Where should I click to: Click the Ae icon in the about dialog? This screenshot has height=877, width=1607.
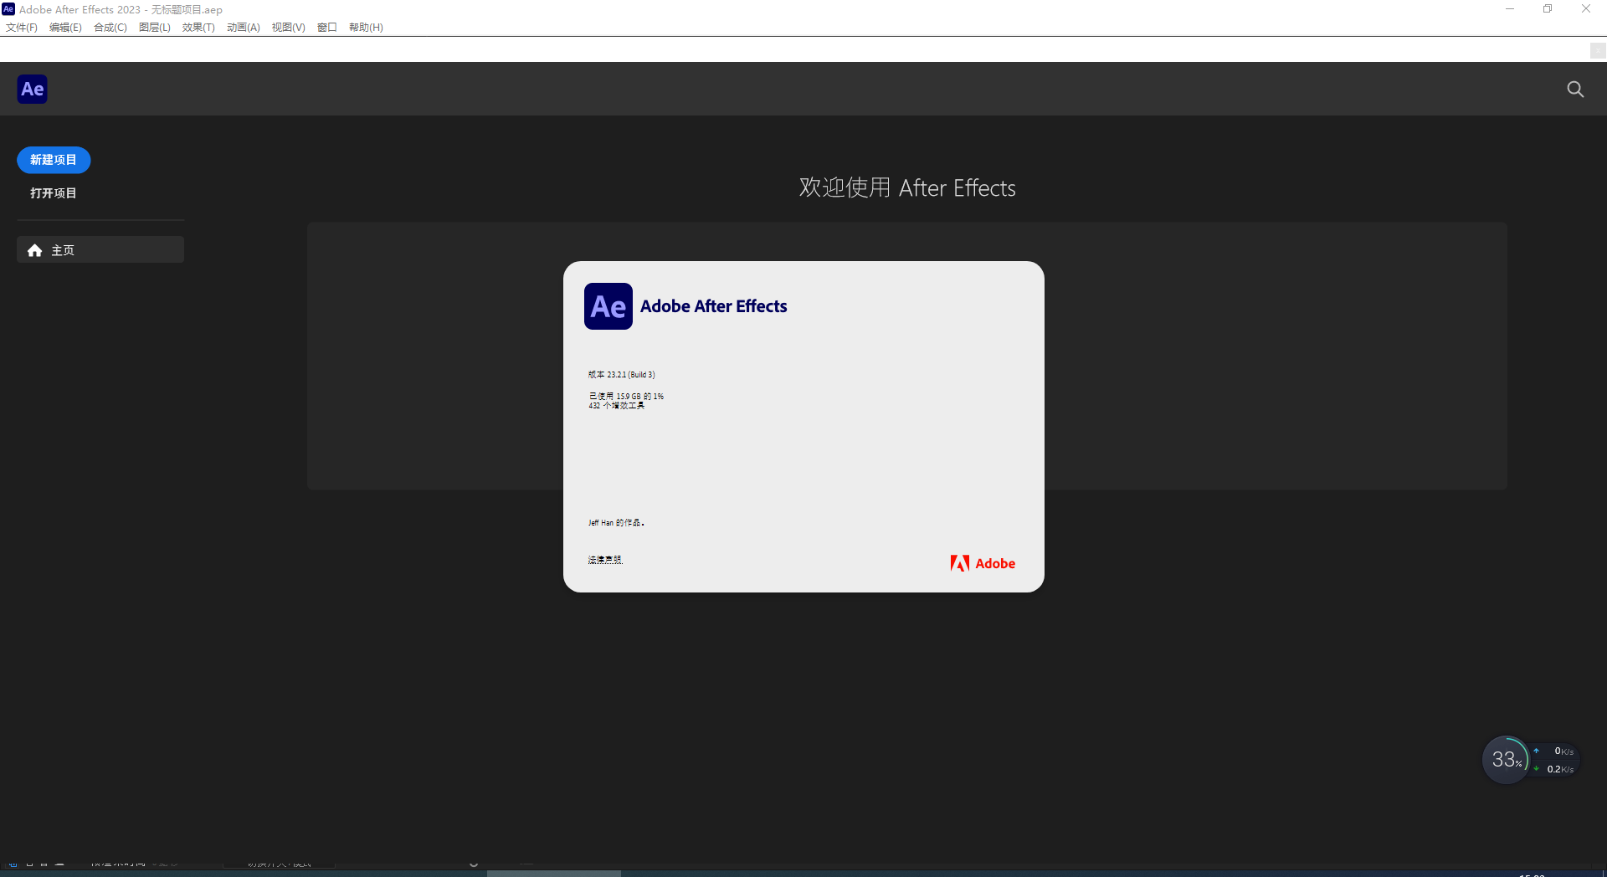pos(608,306)
